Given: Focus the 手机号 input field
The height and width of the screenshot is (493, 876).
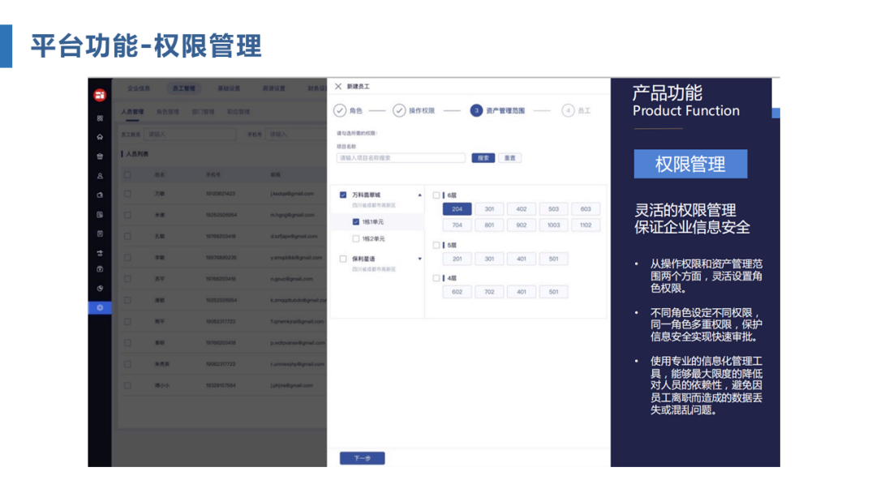Looking at the screenshot, I should (297, 134).
